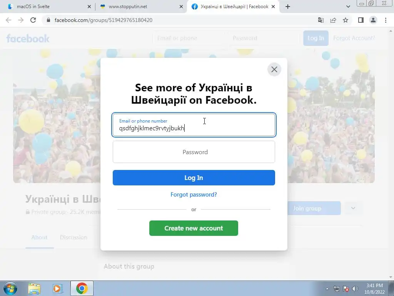Close the Facebook tab
This screenshot has height=296, width=394.
click(x=273, y=7)
